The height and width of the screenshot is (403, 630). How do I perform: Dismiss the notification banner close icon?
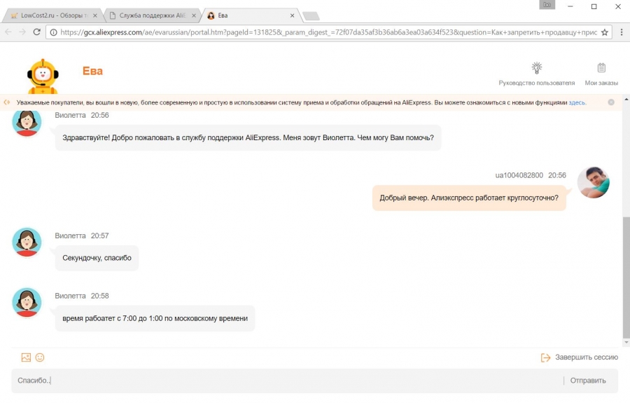pos(611,102)
